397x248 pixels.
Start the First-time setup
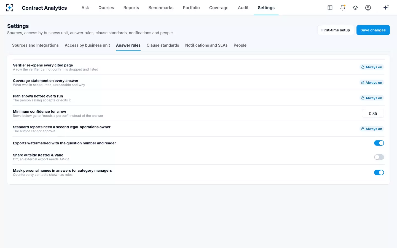click(x=336, y=30)
